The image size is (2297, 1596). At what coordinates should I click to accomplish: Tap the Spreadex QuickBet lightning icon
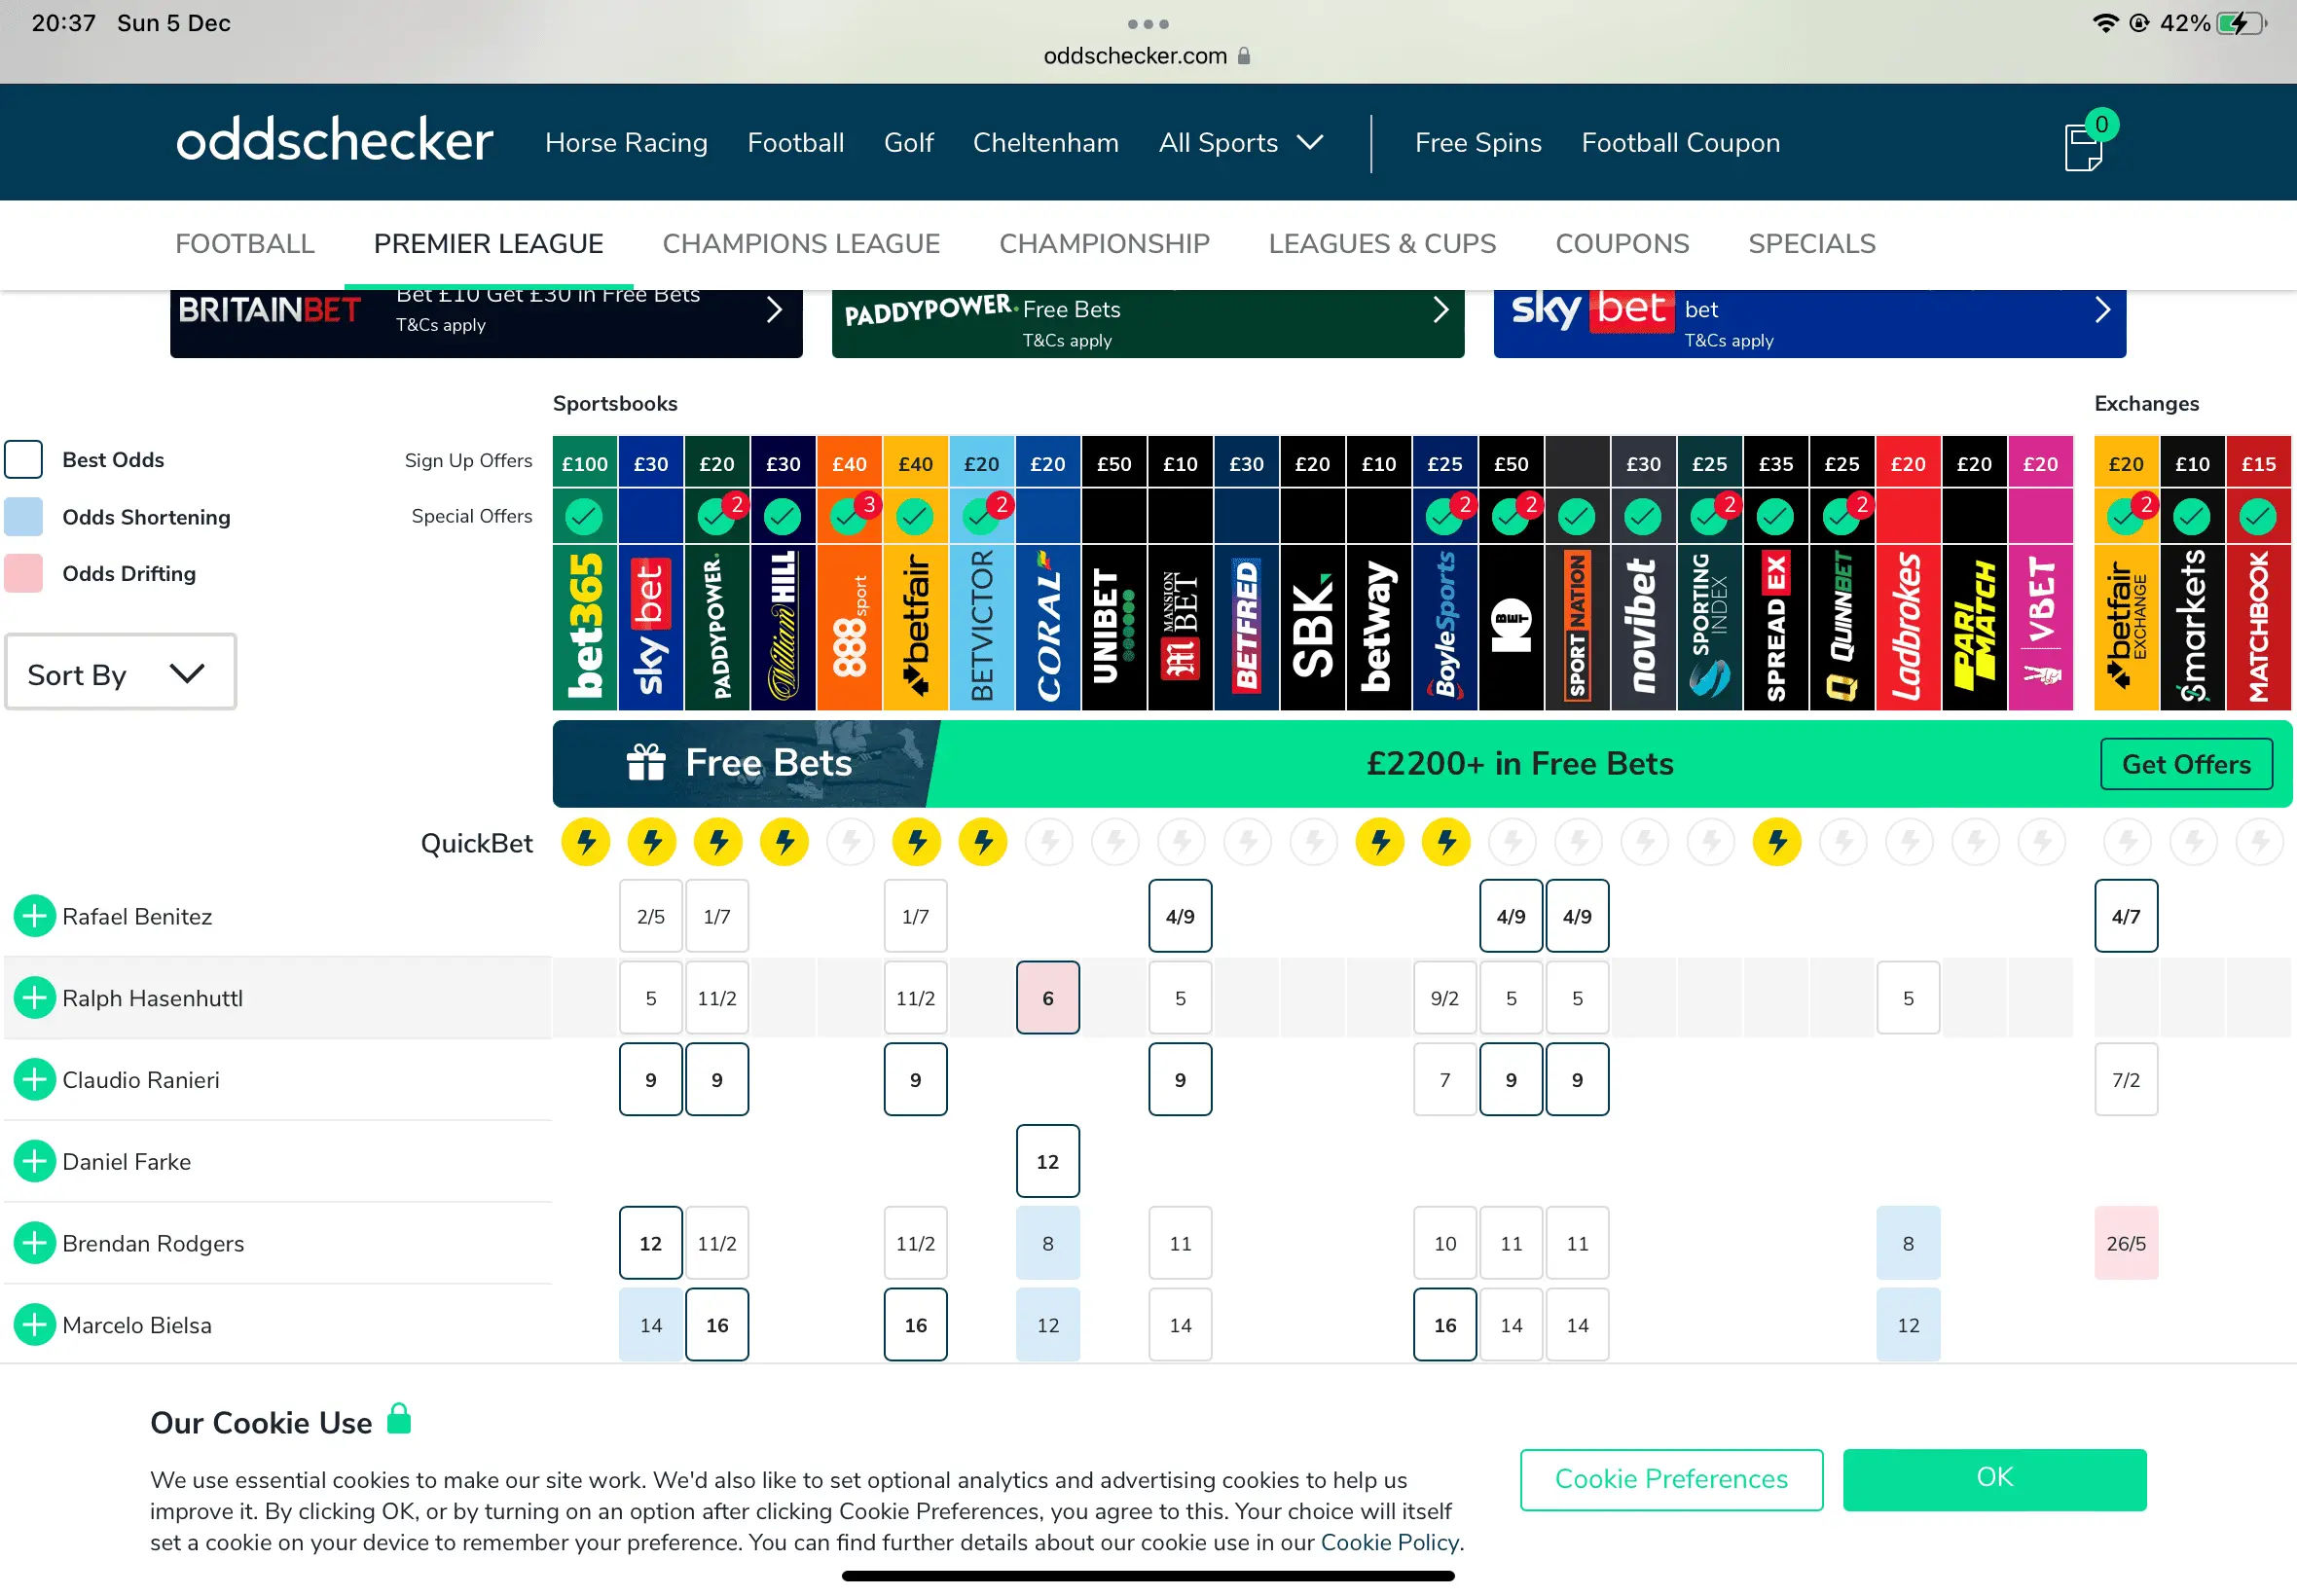click(x=1776, y=842)
